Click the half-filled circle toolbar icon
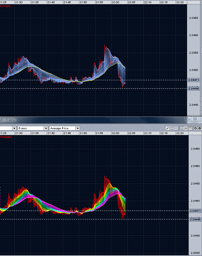This screenshot has height=256, width=202. click(195, 128)
